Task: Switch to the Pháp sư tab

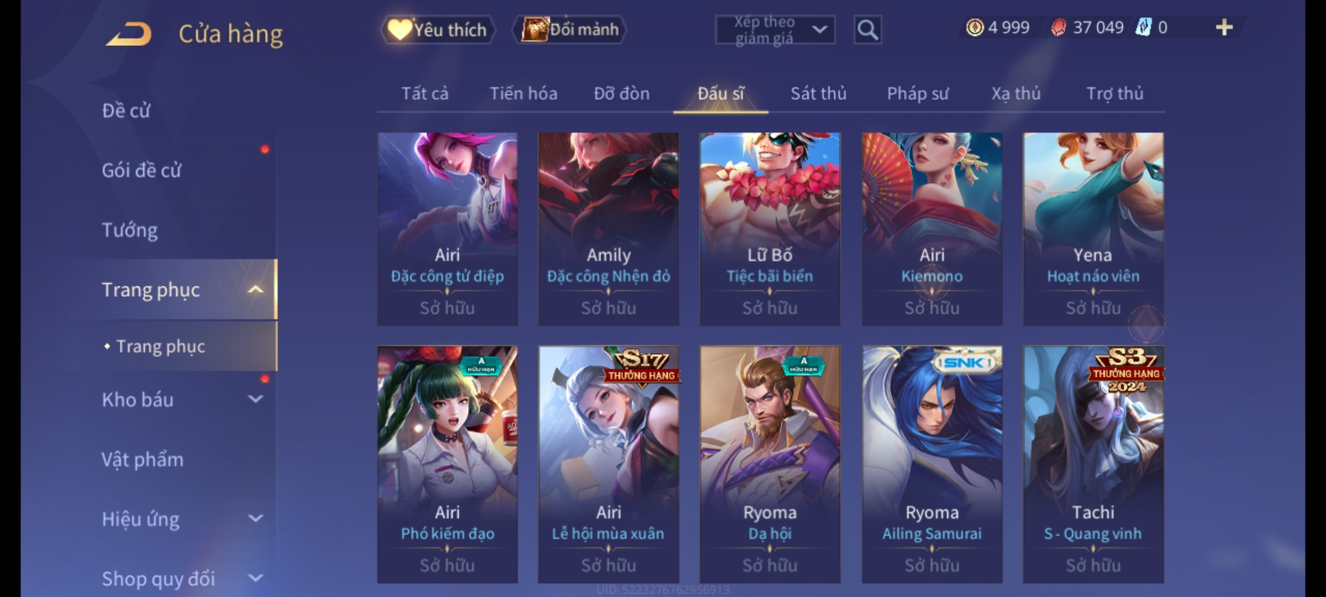Action: coord(918,93)
